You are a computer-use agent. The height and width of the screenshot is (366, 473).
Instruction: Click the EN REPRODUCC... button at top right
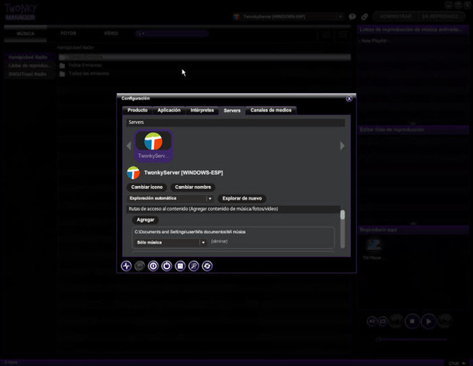(441, 16)
